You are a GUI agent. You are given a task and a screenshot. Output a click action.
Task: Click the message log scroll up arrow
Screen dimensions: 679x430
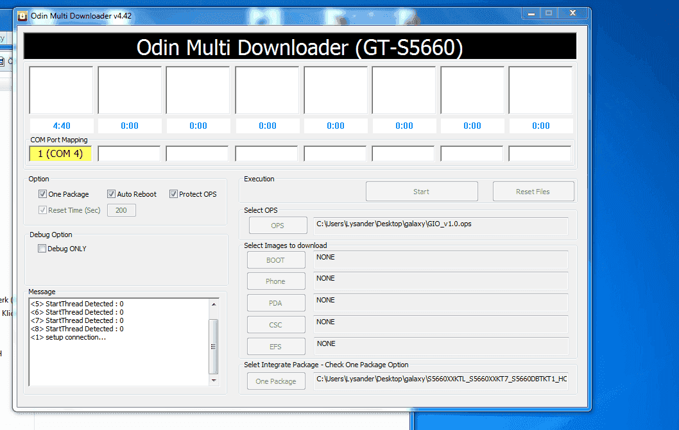214,304
